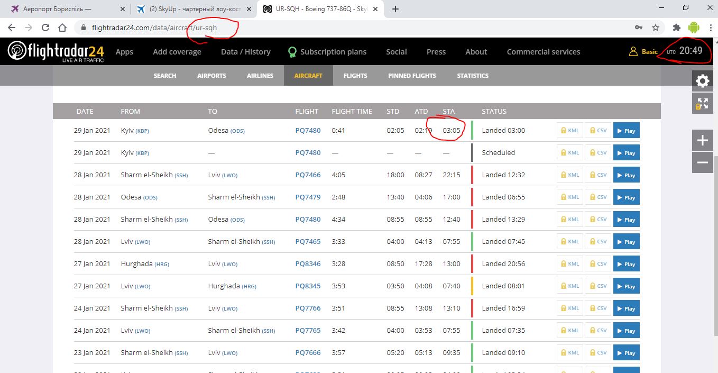The height and width of the screenshot is (373, 718).
Task: Open the browser extensions puzzle icon
Action: [676, 28]
